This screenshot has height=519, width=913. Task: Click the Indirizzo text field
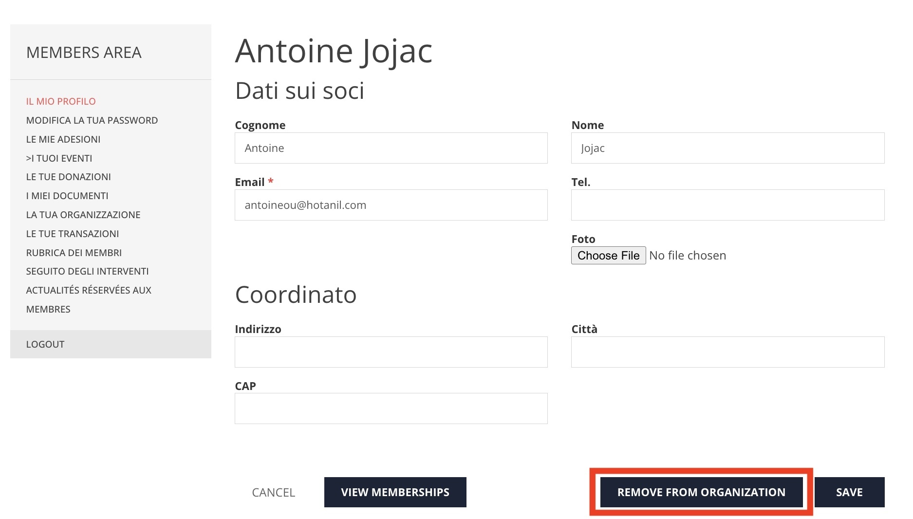391,352
